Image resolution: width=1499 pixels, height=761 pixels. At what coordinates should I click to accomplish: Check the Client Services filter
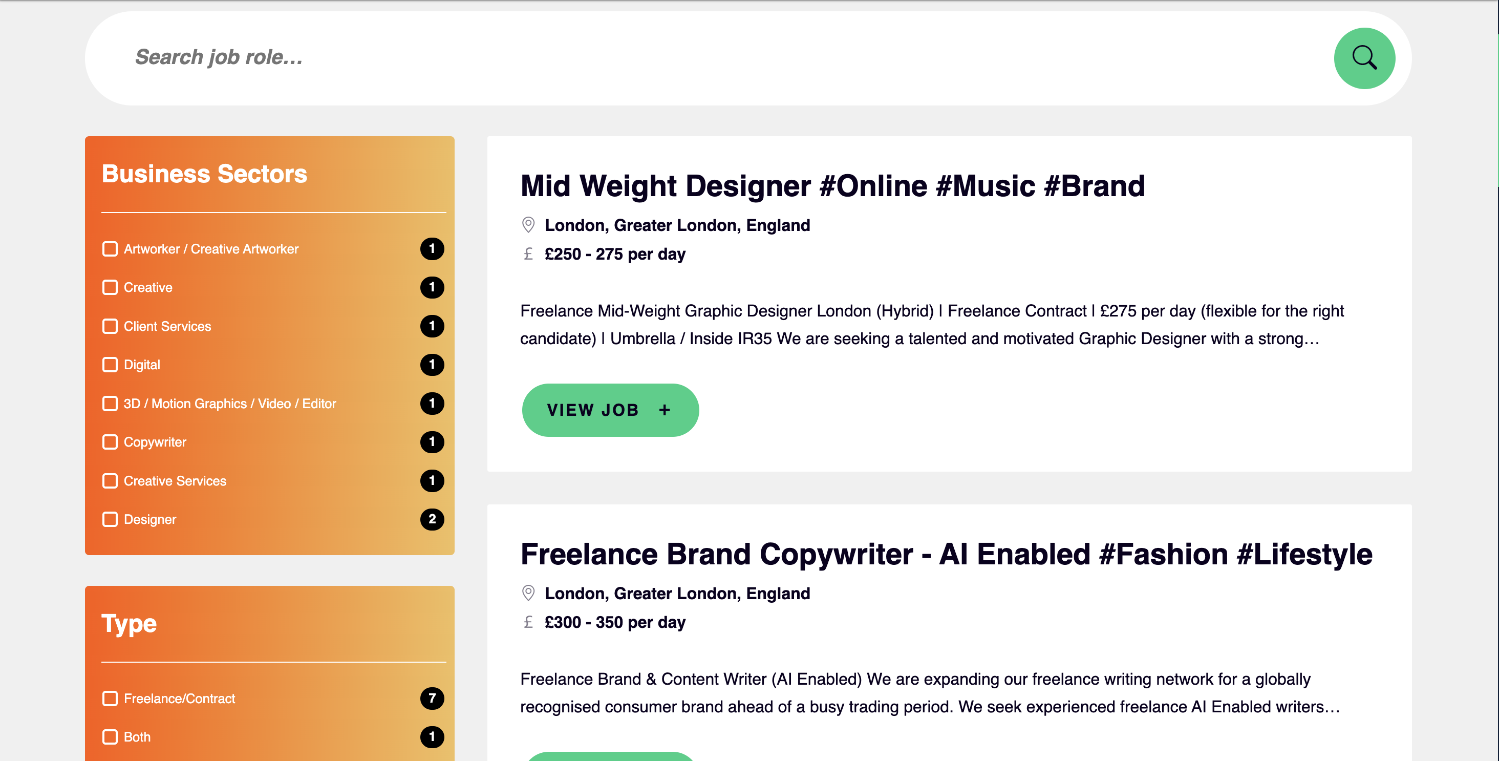(110, 326)
